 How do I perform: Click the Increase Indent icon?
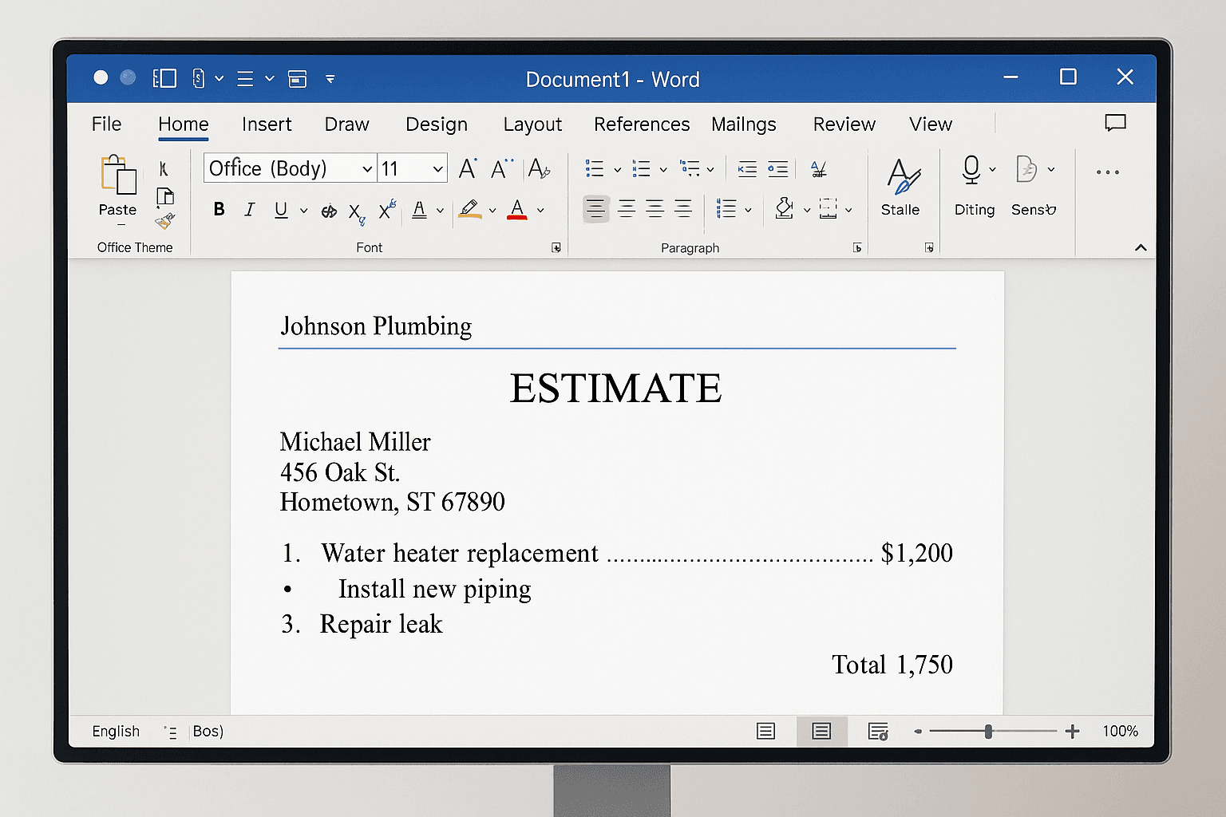pyautogui.click(x=777, y=168)
